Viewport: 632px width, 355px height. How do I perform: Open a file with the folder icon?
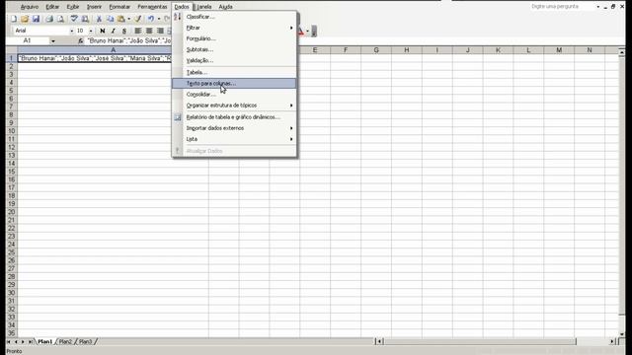(x=25, y=19)
